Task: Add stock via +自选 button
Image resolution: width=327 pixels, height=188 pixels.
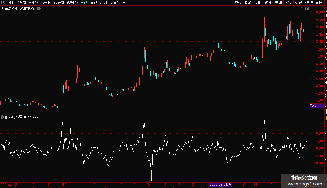Action: click(x=309, y=3)
